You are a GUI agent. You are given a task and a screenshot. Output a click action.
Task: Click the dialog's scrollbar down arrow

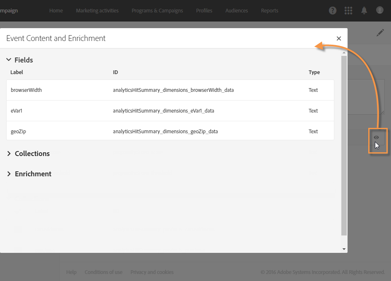pyautogui.click(x=344, y=249)
